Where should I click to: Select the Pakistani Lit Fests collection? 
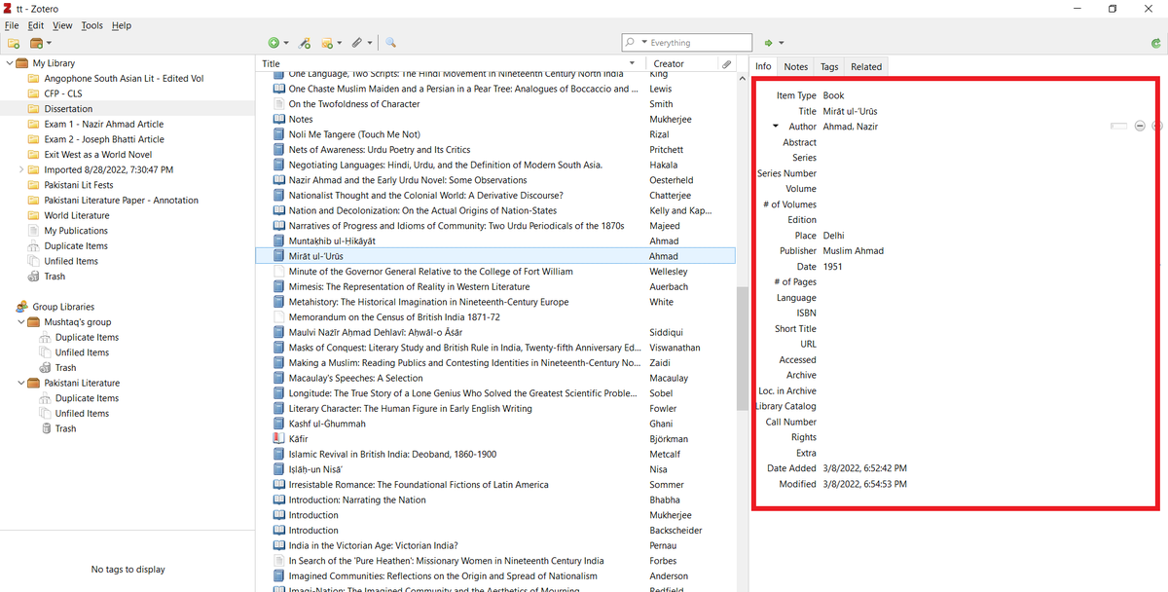click(78, 185)
